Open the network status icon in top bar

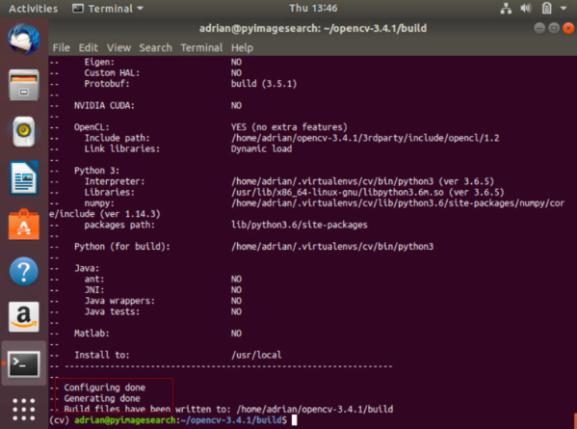click(x=506, y=8)
